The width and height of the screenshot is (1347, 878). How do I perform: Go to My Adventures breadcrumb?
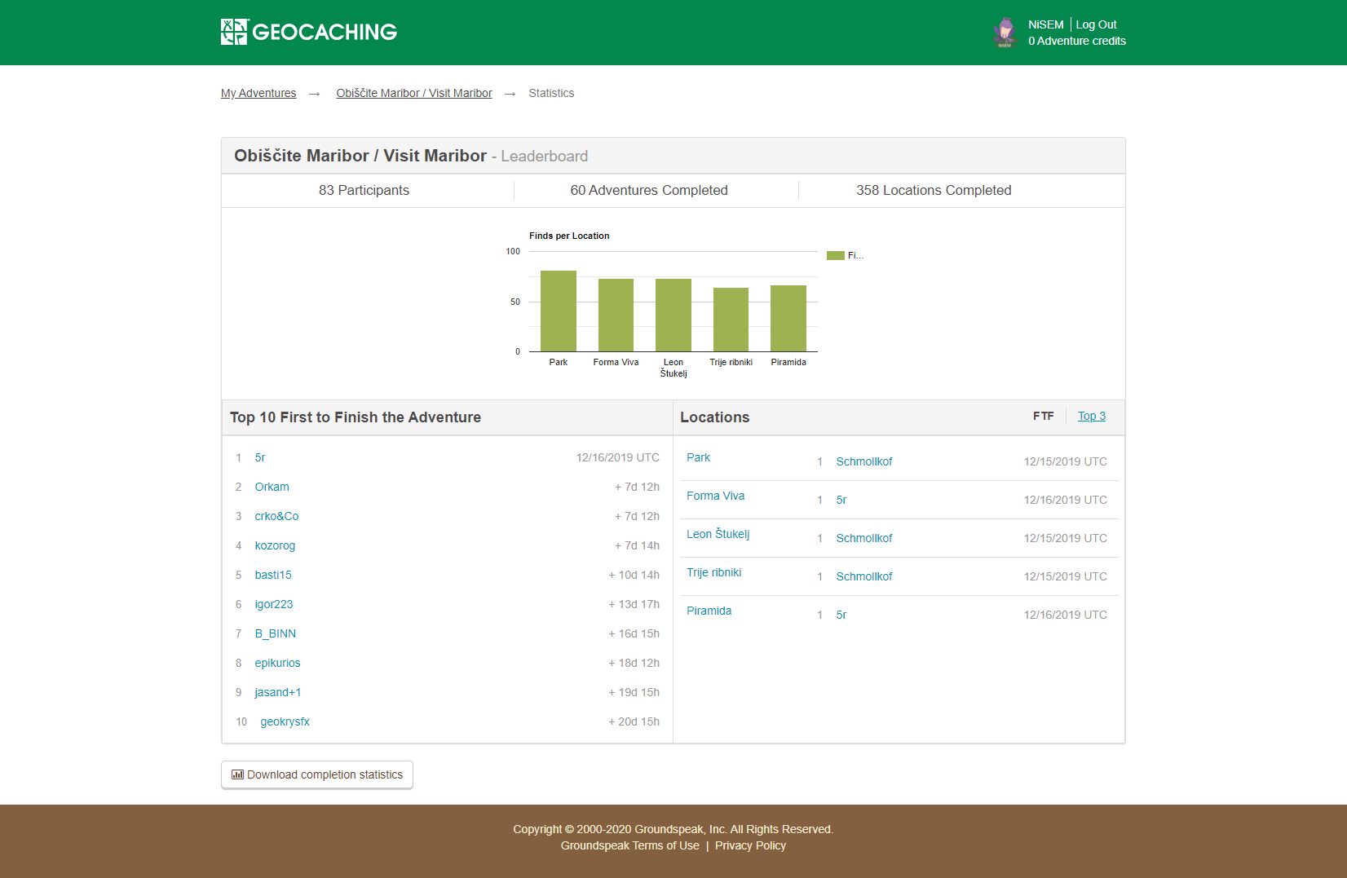(258, 93)
